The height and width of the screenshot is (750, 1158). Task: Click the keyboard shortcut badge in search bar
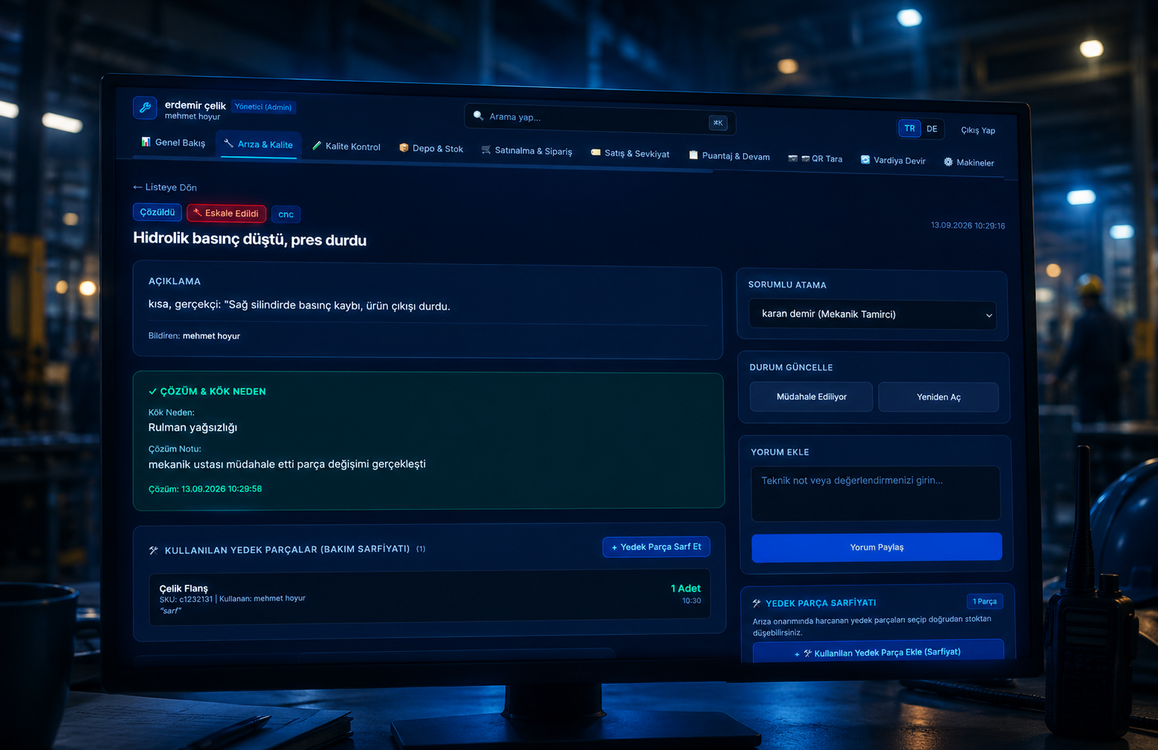(x=718, y=123)
